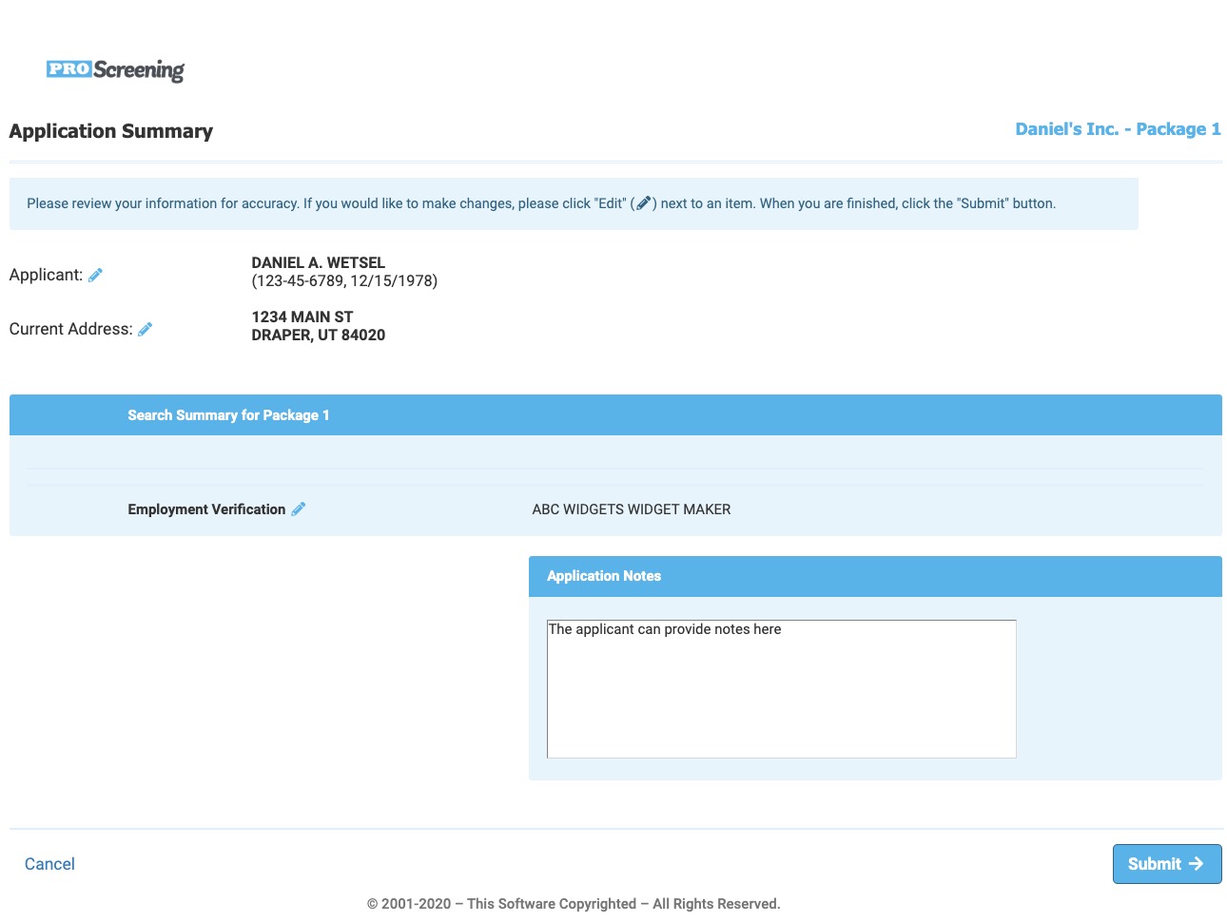Click the Application Summary heading
The height and width of the screenshot is (922, 1227).
[111, 131]
